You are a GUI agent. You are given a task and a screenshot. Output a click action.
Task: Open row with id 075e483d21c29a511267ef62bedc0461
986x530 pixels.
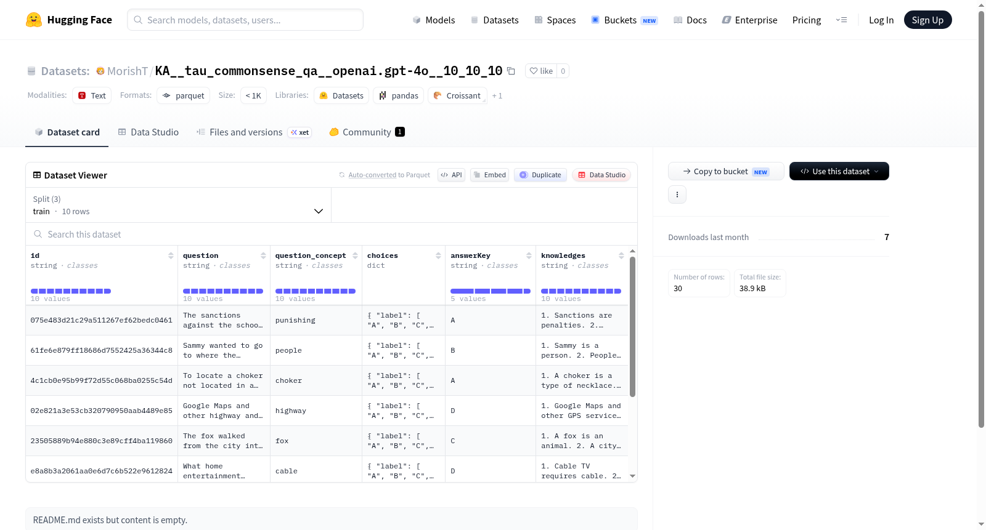102,320
